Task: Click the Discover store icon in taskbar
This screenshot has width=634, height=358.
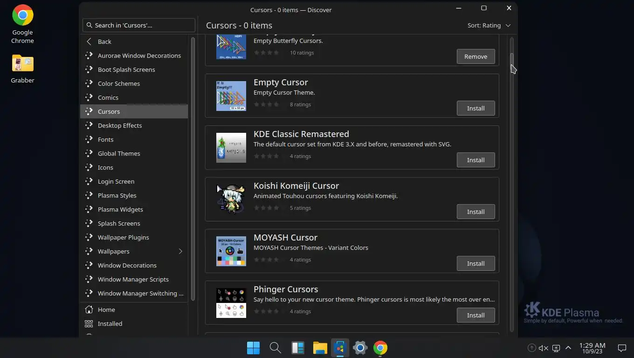Action: pos(340,348)
